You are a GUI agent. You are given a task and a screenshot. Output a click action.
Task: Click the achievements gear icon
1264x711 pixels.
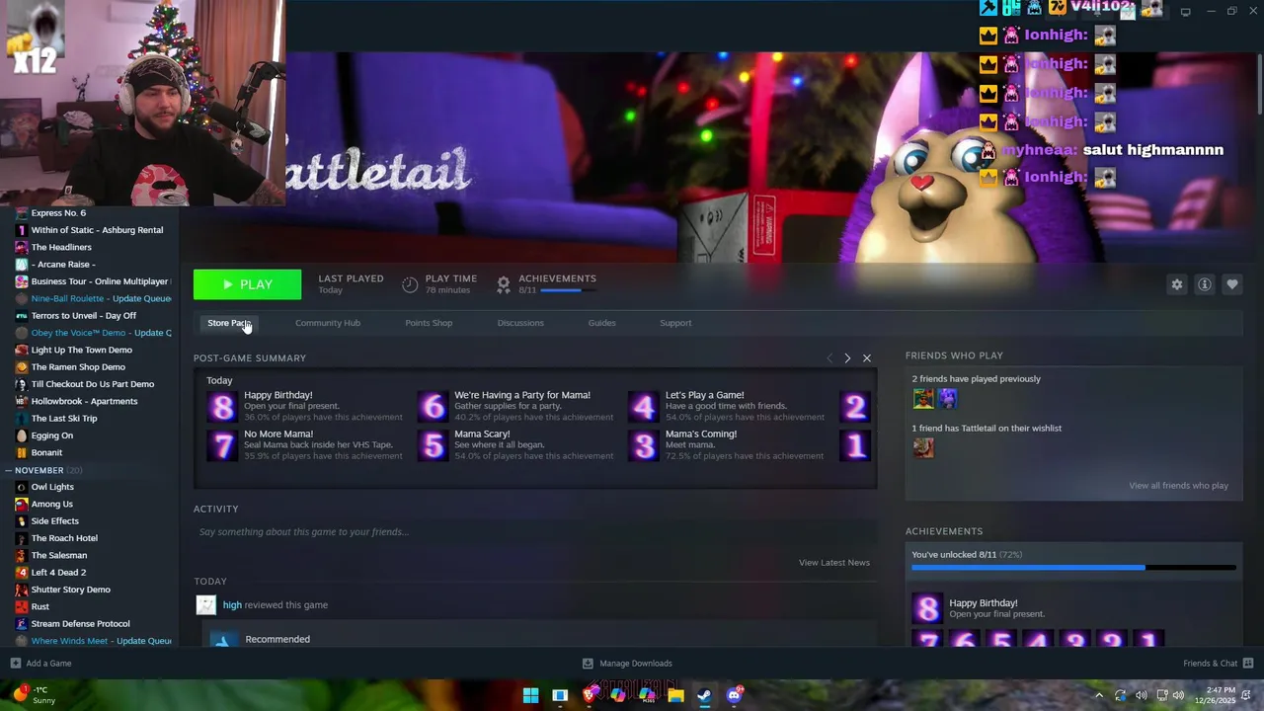tap(503, 284)
